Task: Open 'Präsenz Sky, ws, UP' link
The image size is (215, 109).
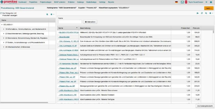Action: tap(67, 86)
